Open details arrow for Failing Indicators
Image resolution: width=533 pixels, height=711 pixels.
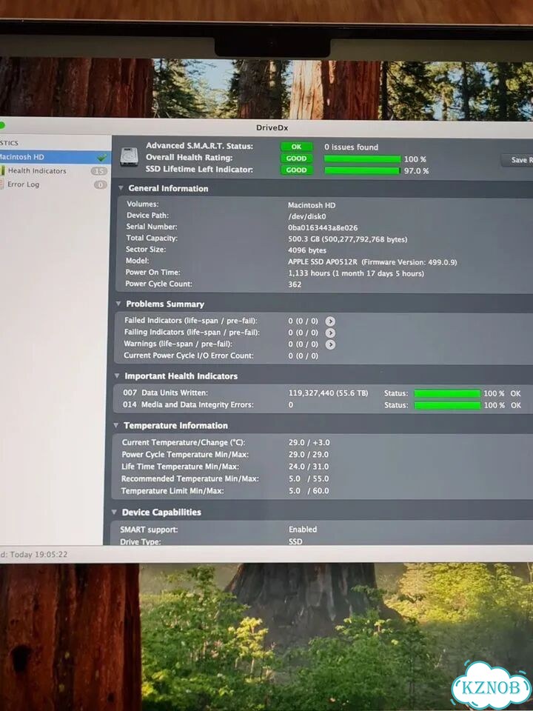click(330, 333)
